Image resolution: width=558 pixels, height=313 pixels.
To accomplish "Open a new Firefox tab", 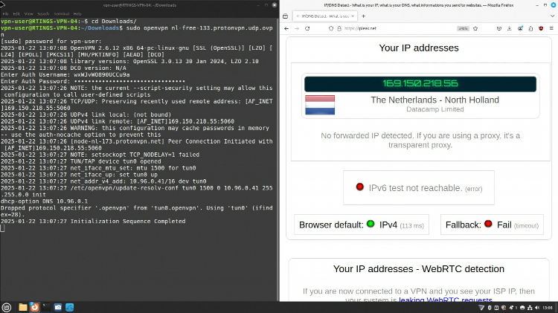I will tap(363, 16).
